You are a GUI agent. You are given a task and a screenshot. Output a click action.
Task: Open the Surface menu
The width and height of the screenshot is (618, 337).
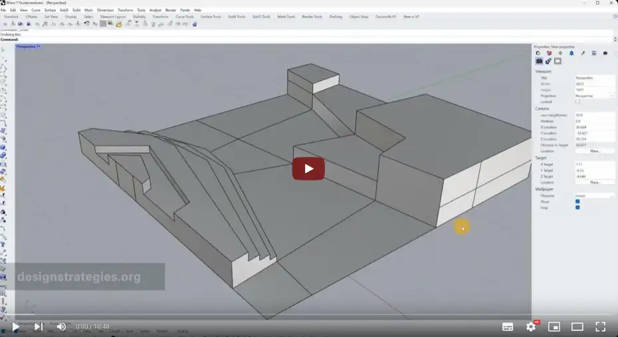pos(50,10)
